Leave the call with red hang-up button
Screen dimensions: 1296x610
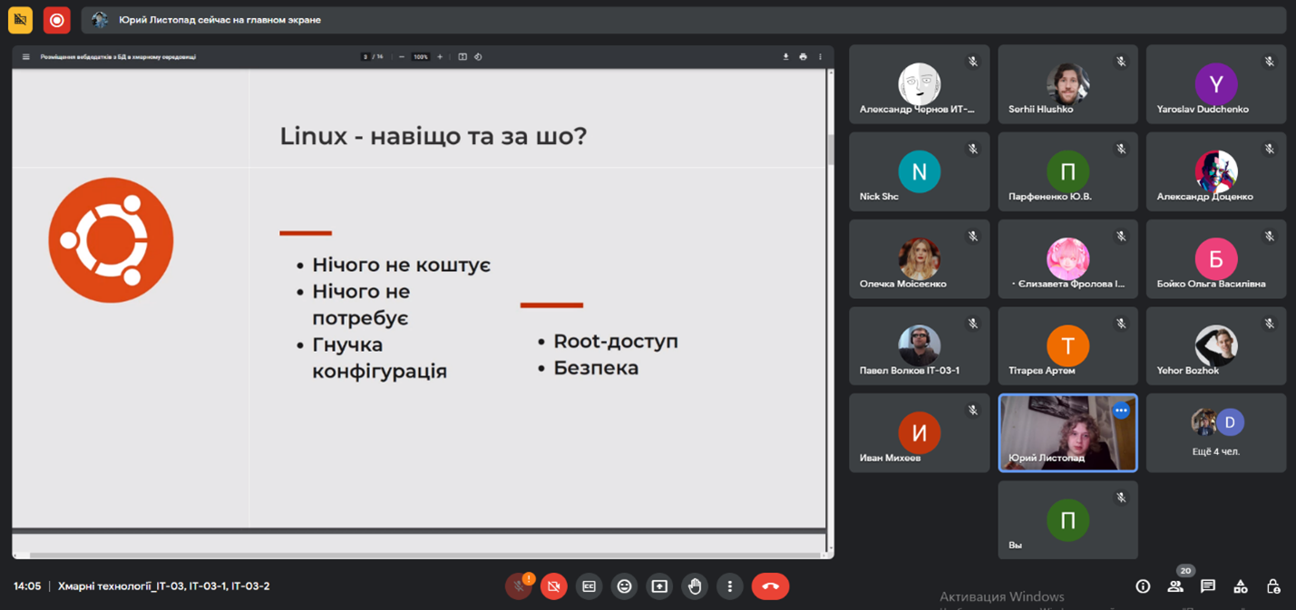click(x=771, y=586)
